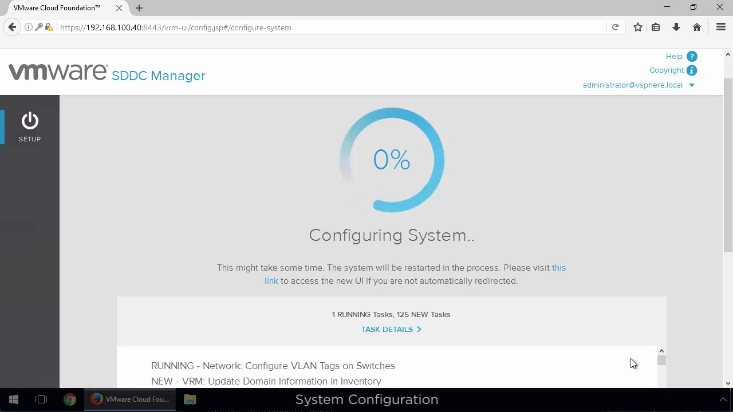Click the Help text link
The image size is (733, 412).
click(x=674, y=57)
